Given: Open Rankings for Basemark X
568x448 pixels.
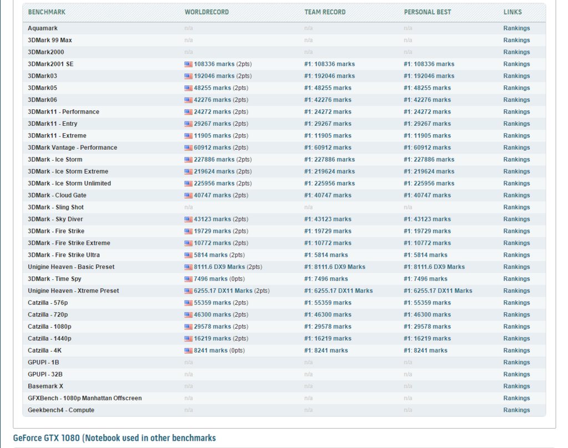Looking at the screenshot, I should (x=516, y=386).
